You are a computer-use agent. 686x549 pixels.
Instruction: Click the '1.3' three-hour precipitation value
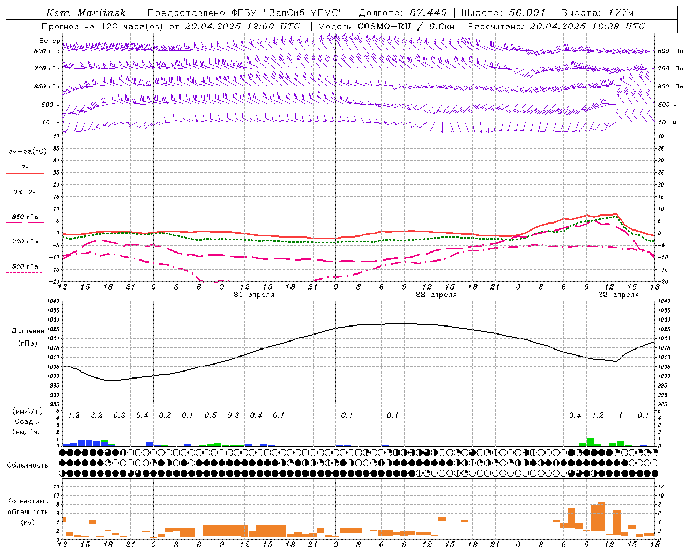[74, 416]
